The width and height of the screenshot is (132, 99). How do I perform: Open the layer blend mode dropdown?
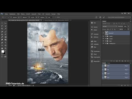[110, 26]
